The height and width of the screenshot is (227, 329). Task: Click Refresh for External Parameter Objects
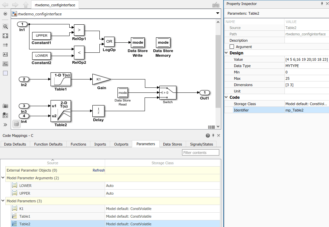click(x=99, y=170)
